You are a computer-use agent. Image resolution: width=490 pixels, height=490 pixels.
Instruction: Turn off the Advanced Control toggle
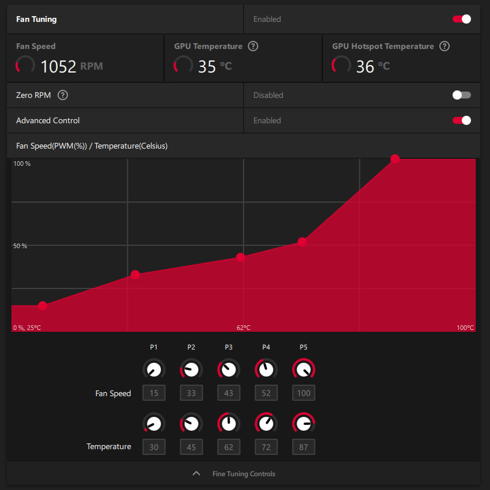point(462,120)
